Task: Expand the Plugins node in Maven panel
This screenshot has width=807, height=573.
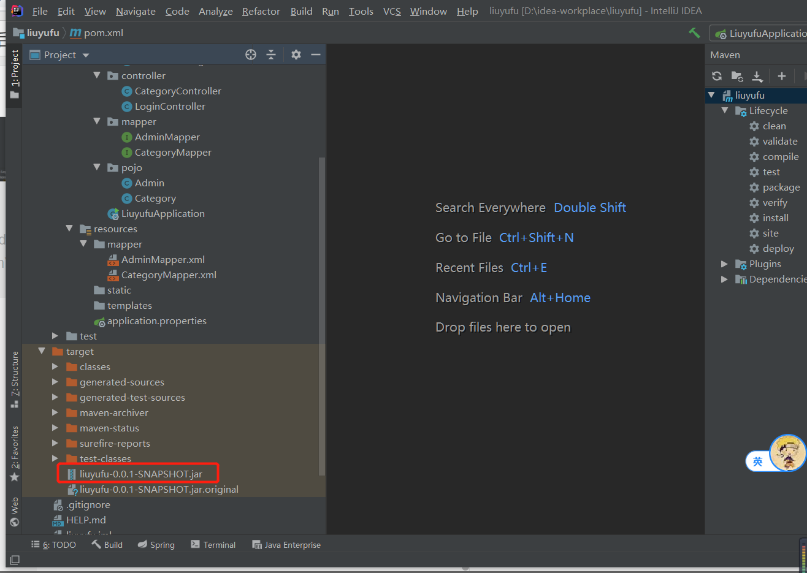Action: [725, 264]
